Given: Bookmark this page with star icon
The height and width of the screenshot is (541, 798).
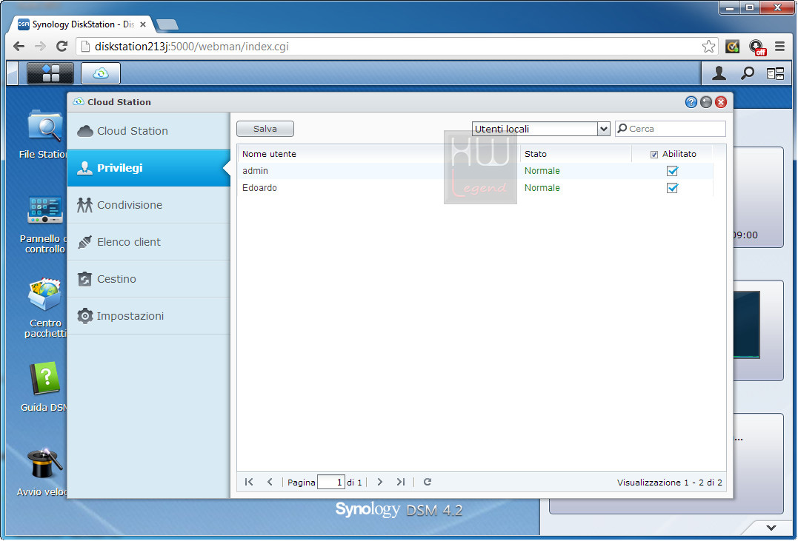Looking at the screenshot, I should (708, 47).
